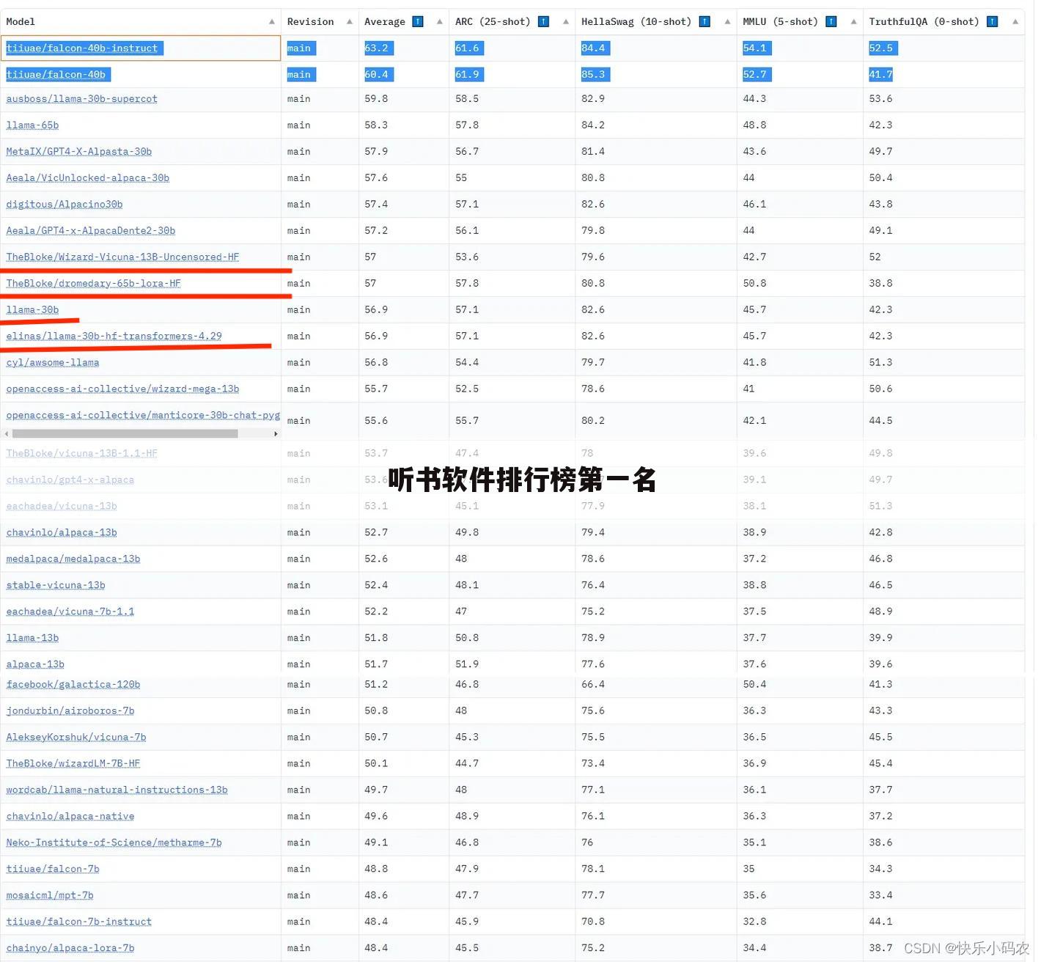1041x962 pixels.
Task: Open chainyo/alpaca-lora-7b model link
Action: (70, 949)
